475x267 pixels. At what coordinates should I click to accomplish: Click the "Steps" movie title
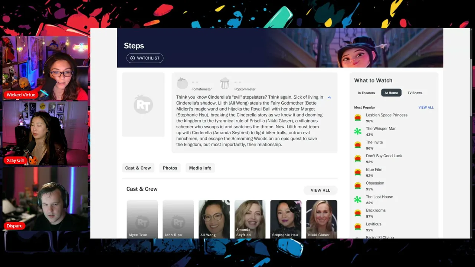pyautogui.click(x=134, y=46)
